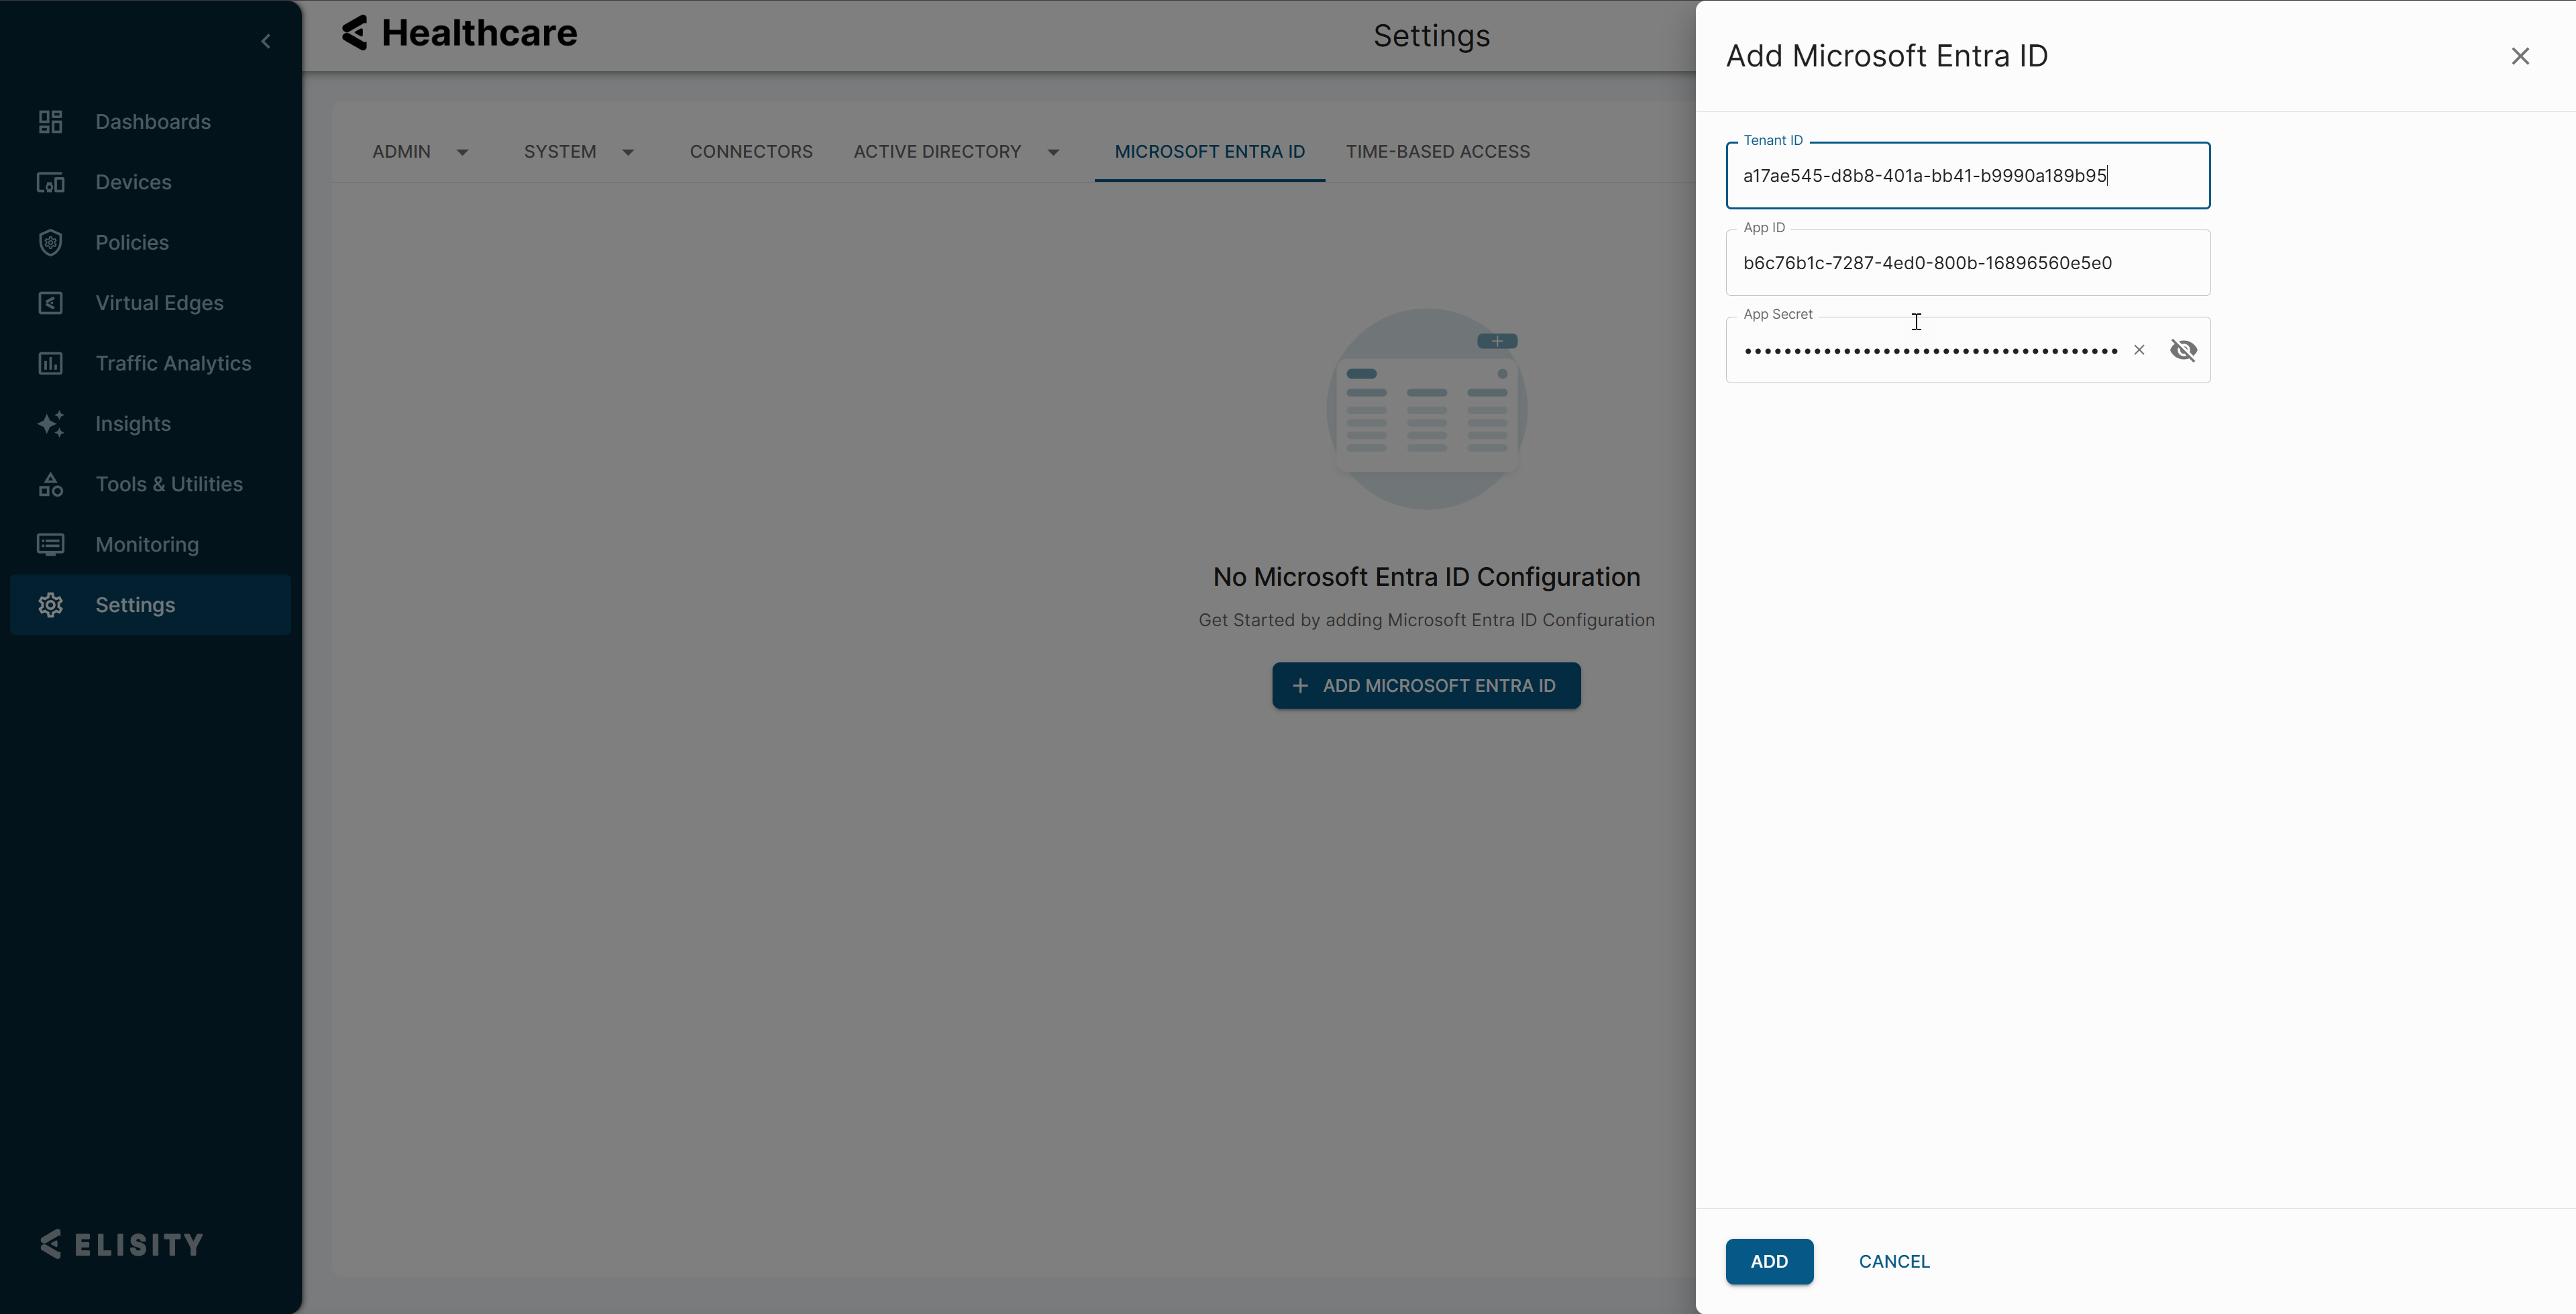Viewport: 2576px width, 1314px height.
Task: Open the Traffic Analytics chart icon
Action: (50, 363)
